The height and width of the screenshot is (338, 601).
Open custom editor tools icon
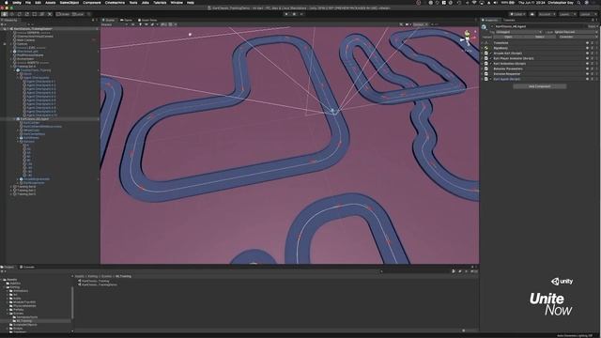(50, 14)
